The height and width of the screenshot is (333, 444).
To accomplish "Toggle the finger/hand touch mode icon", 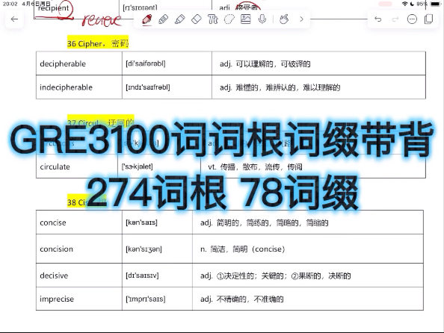I will (284, 19).
